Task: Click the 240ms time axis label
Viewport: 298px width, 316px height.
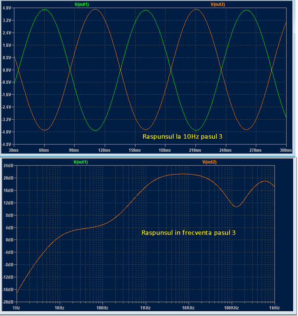Action: (225, 150)
